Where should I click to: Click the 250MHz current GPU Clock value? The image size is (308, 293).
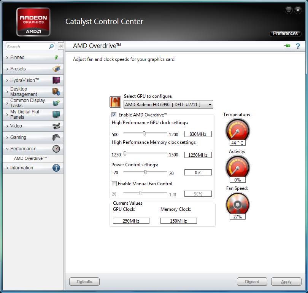point(131,221)
